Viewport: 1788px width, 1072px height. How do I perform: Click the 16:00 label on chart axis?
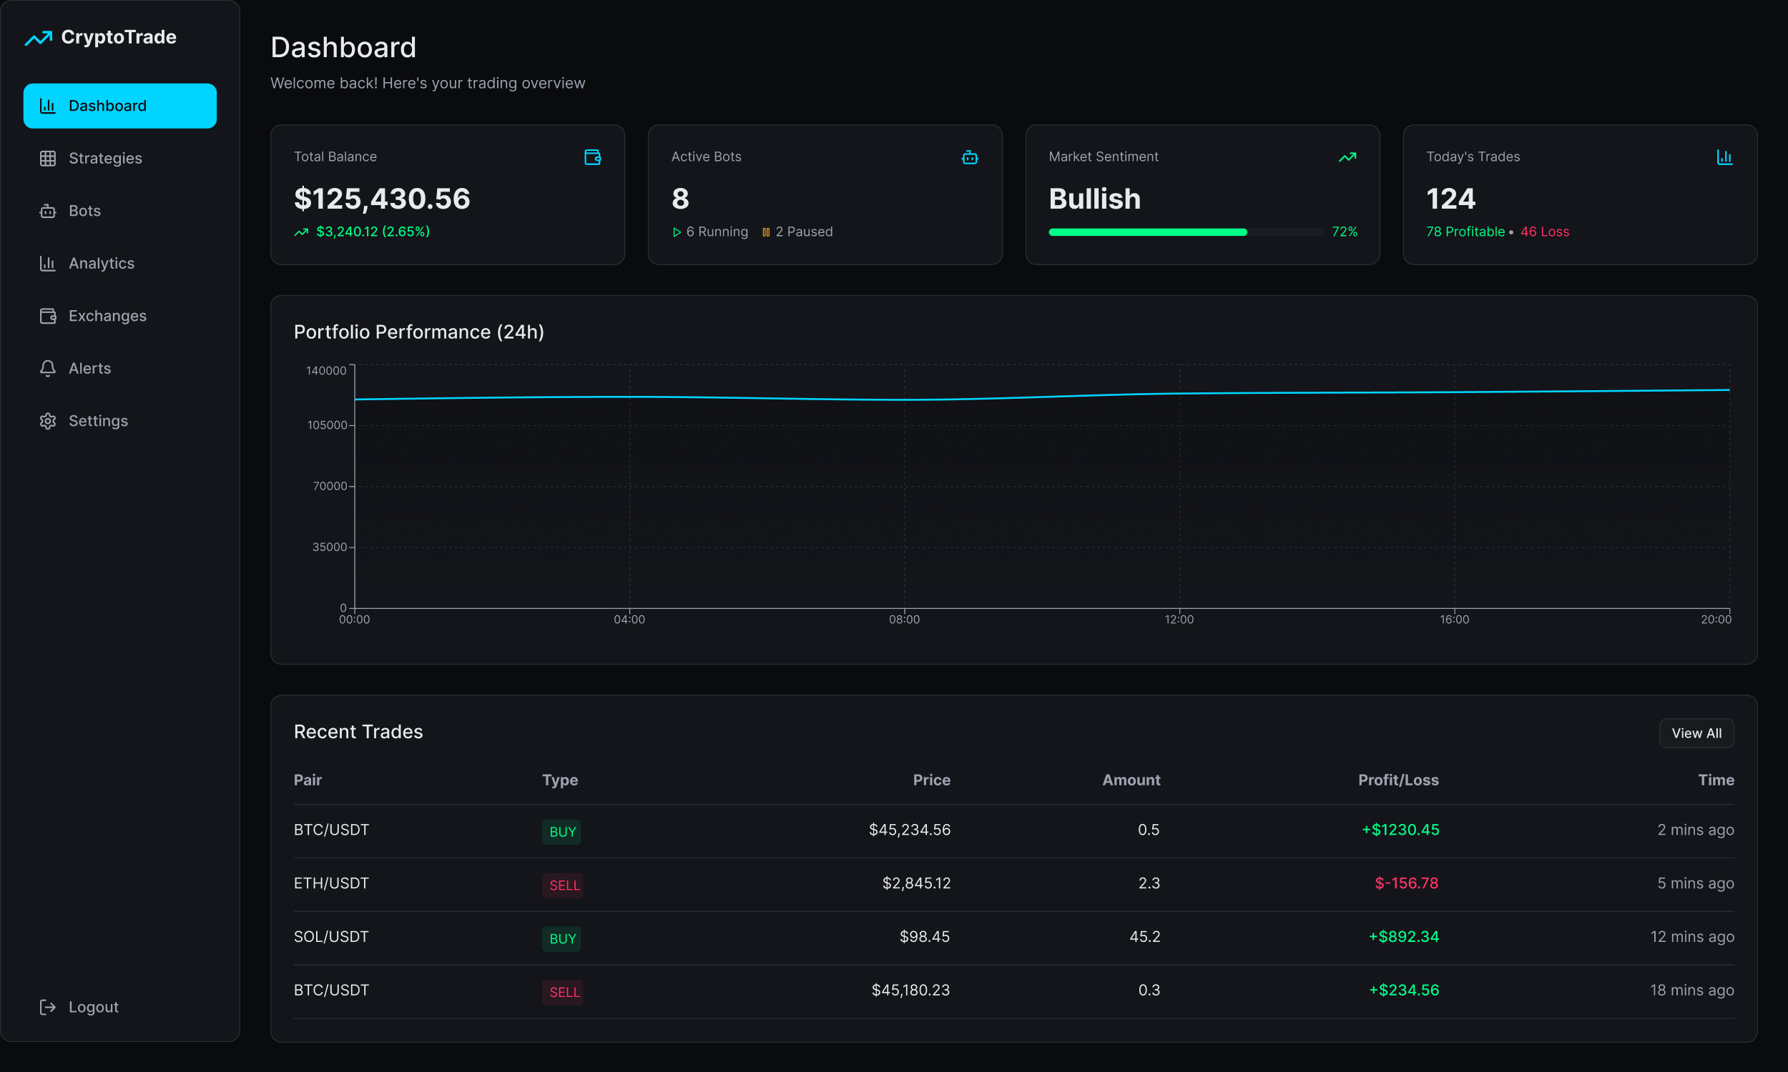coord(1454,620)
